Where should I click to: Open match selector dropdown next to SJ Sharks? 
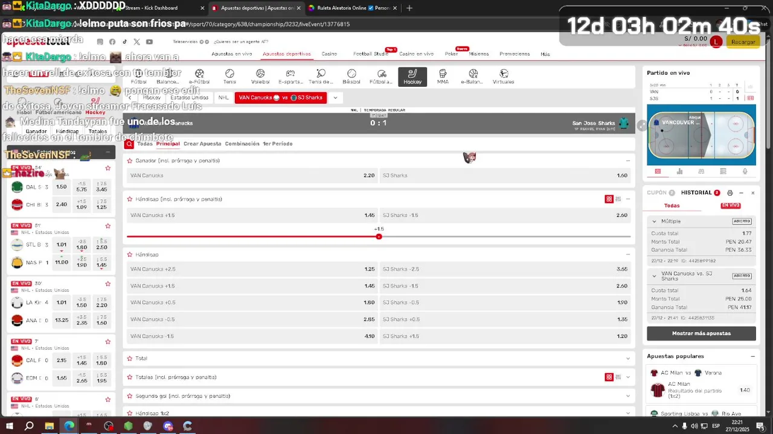(335, 98)
